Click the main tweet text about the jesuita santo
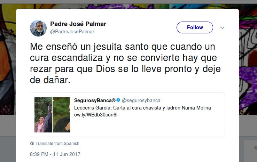The height and width of the screenshot is (162, 257). (125, 63)
